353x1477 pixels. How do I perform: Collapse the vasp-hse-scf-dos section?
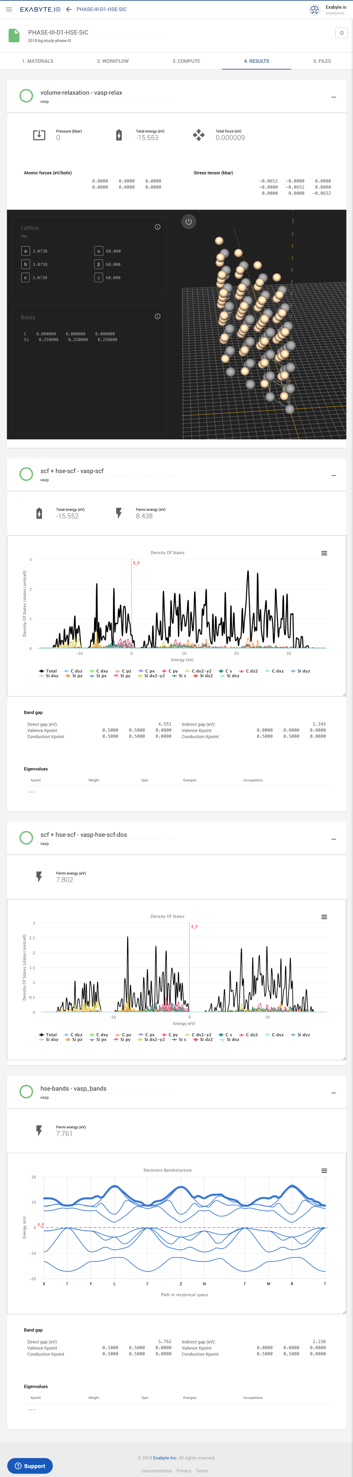[334, 839]
